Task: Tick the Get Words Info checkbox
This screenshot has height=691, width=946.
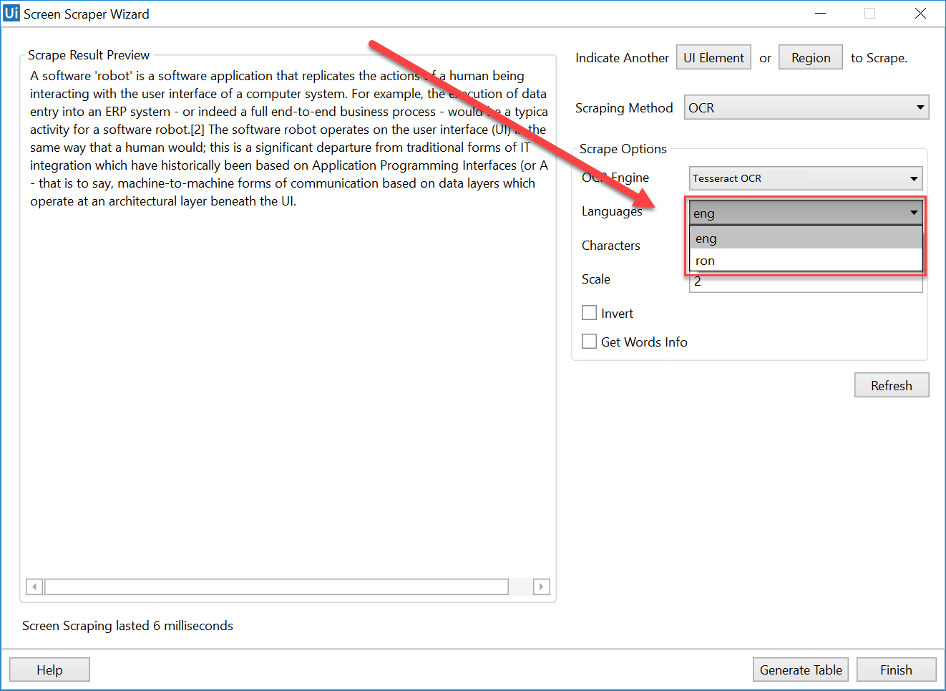Action: tap(589, 342)
